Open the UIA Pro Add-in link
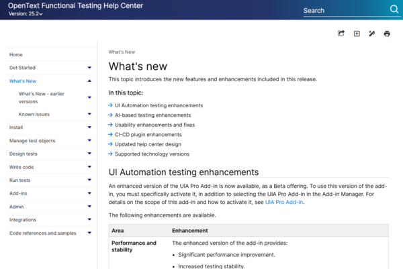Image resolution: width=403 pixels, height=269 pixels. [x=284, y=201]
